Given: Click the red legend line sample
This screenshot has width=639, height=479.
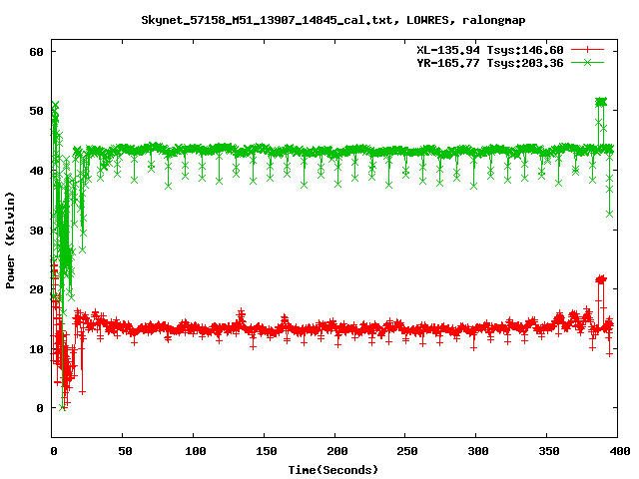Looking at the screenshot, I should [x=587, y=50].
